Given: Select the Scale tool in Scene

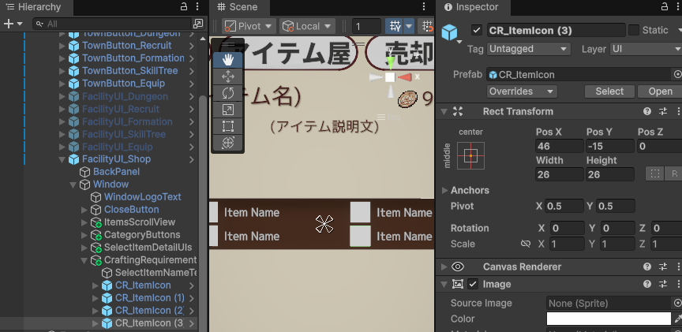Looking at the screenshot, I should pos(228,109).
